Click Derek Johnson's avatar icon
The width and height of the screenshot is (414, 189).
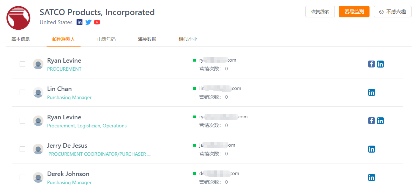point(38,177)
